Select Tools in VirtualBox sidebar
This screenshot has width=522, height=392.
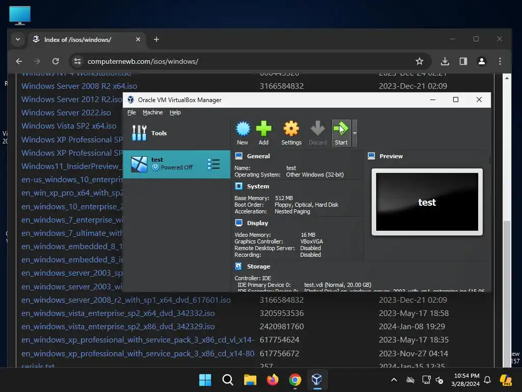pos(176,133)
